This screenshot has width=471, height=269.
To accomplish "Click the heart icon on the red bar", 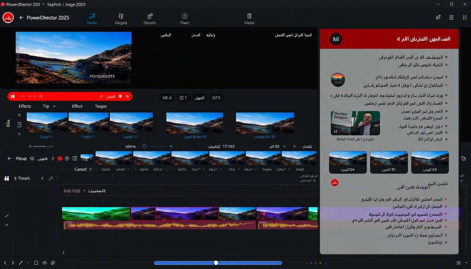I will (101, 96).
